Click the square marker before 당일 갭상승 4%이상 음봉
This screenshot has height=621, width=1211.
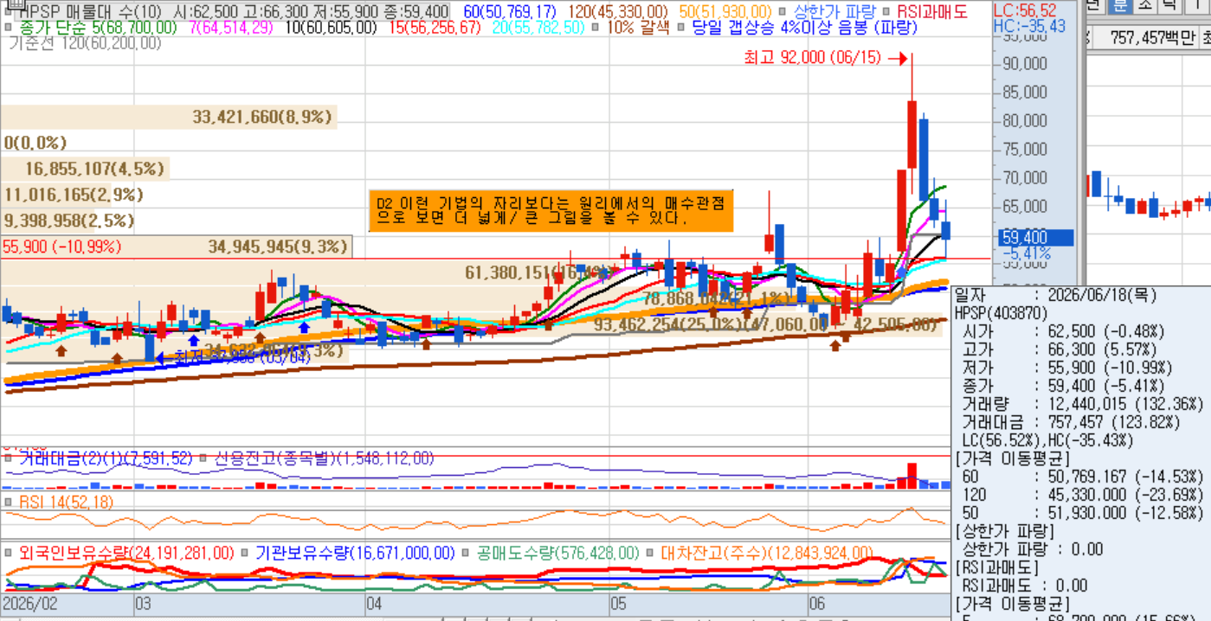681,27
